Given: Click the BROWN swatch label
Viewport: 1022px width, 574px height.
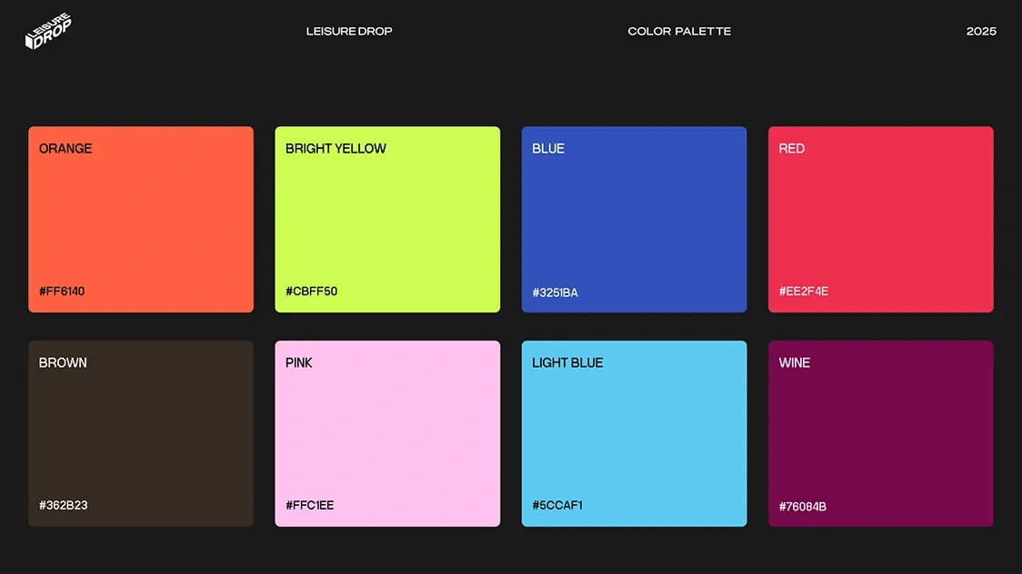Looking at the screenshot, I should 63,362.
